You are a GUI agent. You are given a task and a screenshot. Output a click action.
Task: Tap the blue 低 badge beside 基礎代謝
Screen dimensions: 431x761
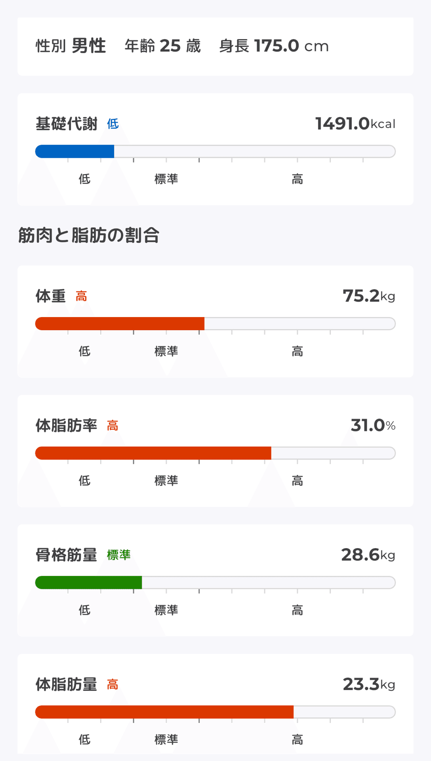click(x=113, y=124)
